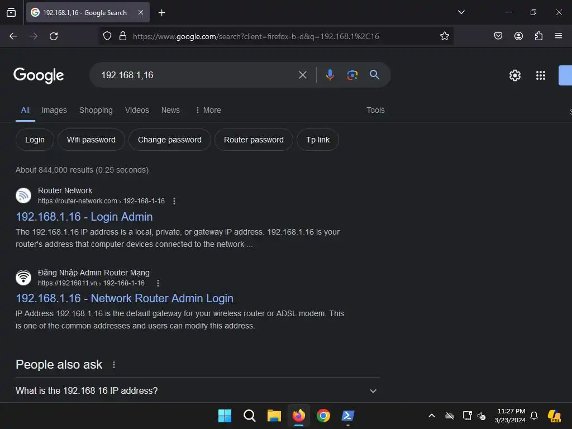This screenshot has width=572, height=429.
Task: Open People also ask options menu
Action: point(114,365)
